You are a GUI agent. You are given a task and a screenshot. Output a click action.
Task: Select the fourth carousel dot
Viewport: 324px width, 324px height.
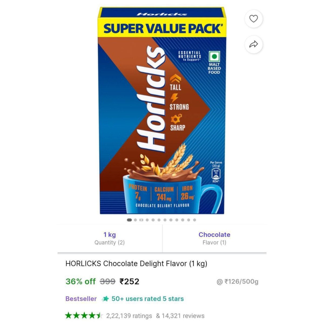point(147,220)
